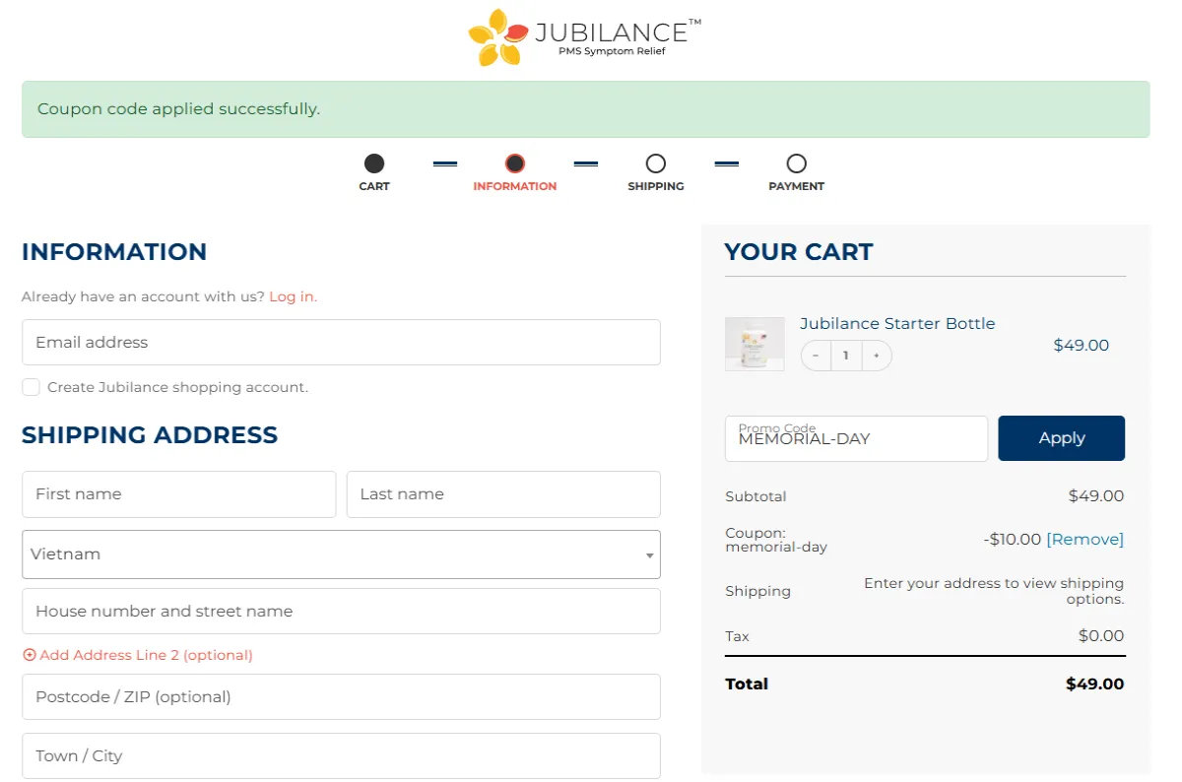Image resolution: width=1182 pixels, height=782 pixels.
Task: Decrease quantity with the minus button
Action: (x=817, y=356)
